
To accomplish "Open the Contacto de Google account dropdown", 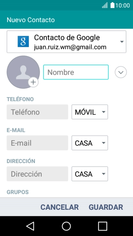I will click(x=66, y=42).
